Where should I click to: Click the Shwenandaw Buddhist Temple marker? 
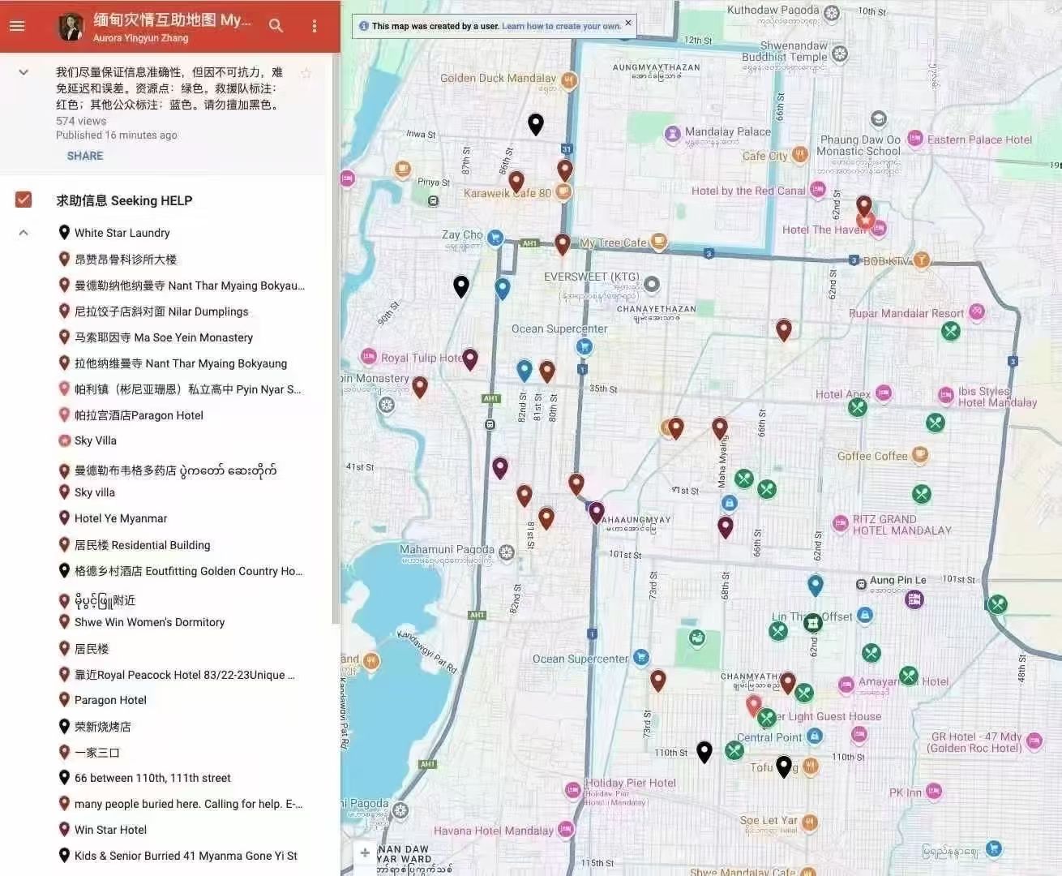click(841, 54)
